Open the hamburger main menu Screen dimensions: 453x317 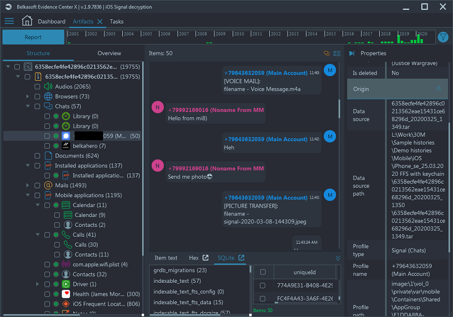tap(9, 21)
